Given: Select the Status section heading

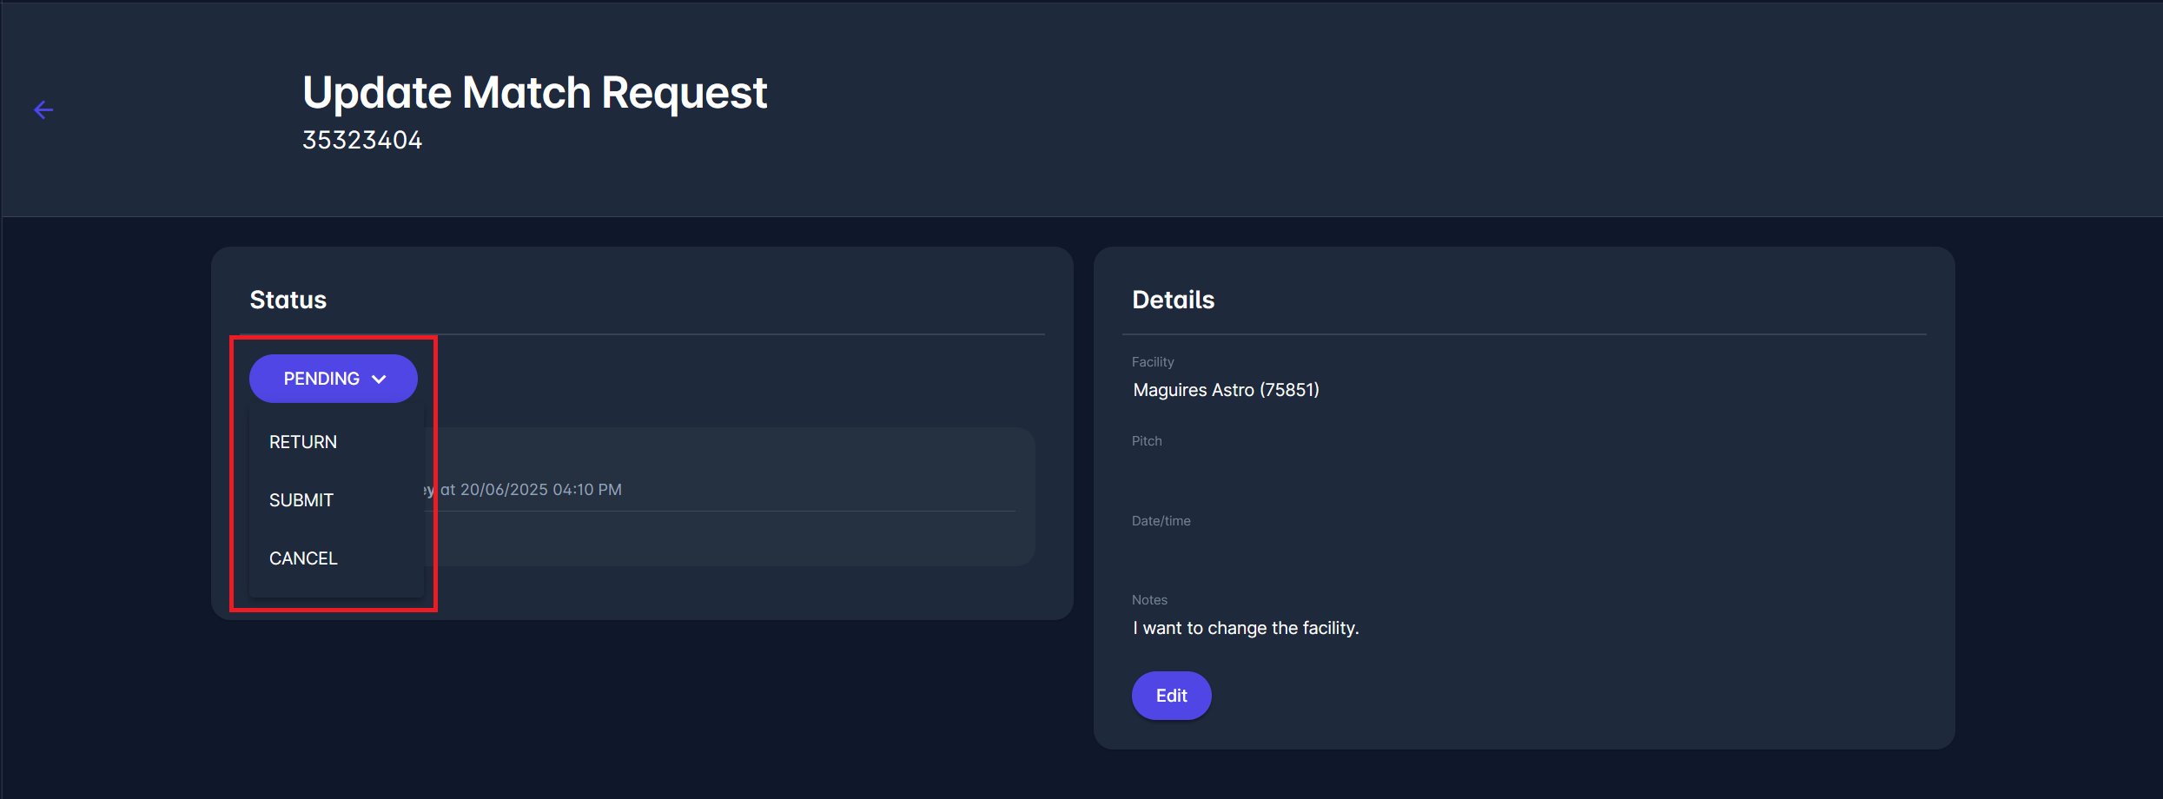Looking at the screenshot, I should click(288, 299).
